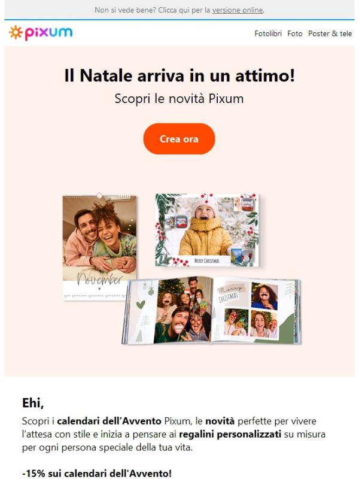
Task: Click the Pixum sun logo icon
Action: [x=16, y=33]
